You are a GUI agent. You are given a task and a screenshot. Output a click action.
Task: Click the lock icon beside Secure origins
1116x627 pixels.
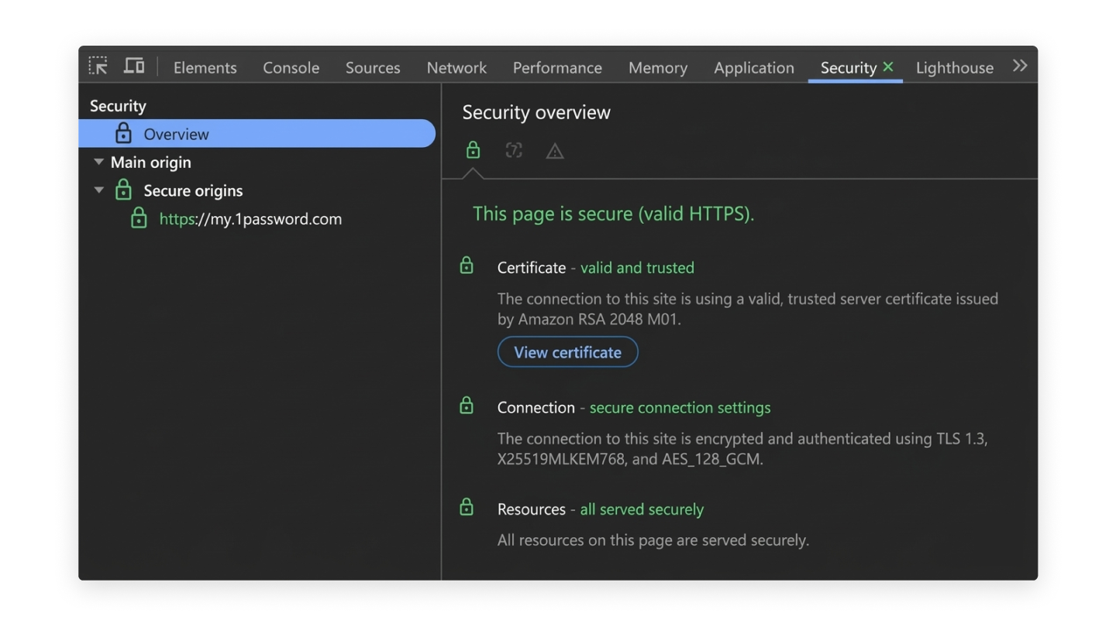click(x=124, y=190)
